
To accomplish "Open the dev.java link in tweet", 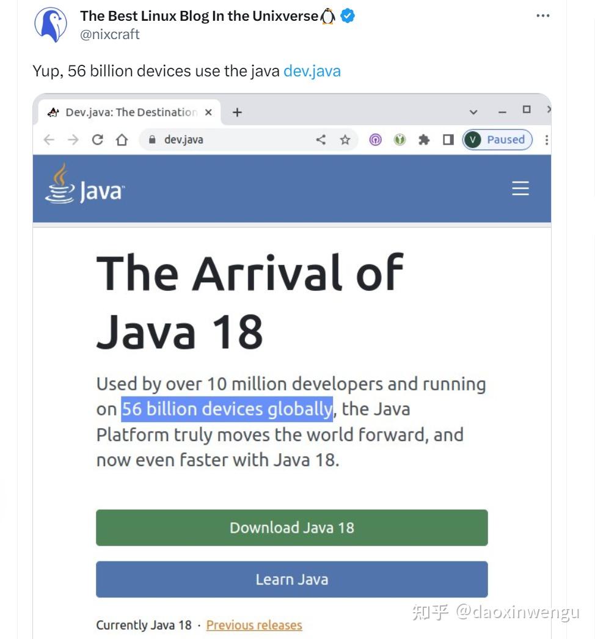I will click(312, 71).
